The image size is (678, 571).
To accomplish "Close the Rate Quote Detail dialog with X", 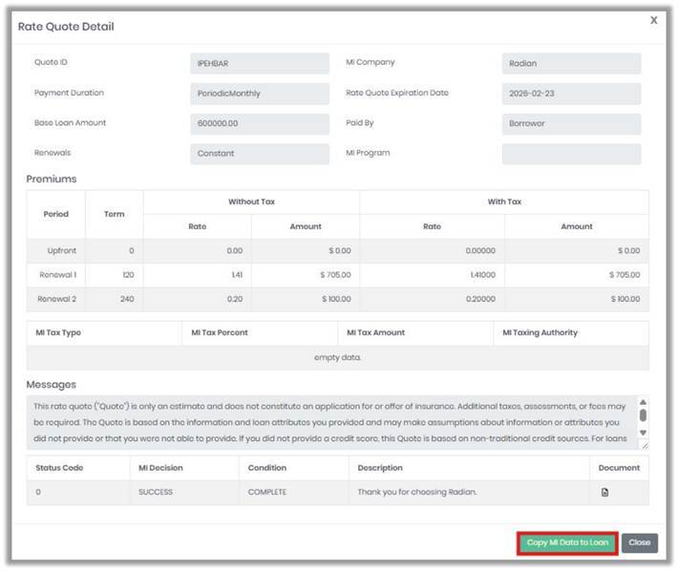I will point(654,20).
